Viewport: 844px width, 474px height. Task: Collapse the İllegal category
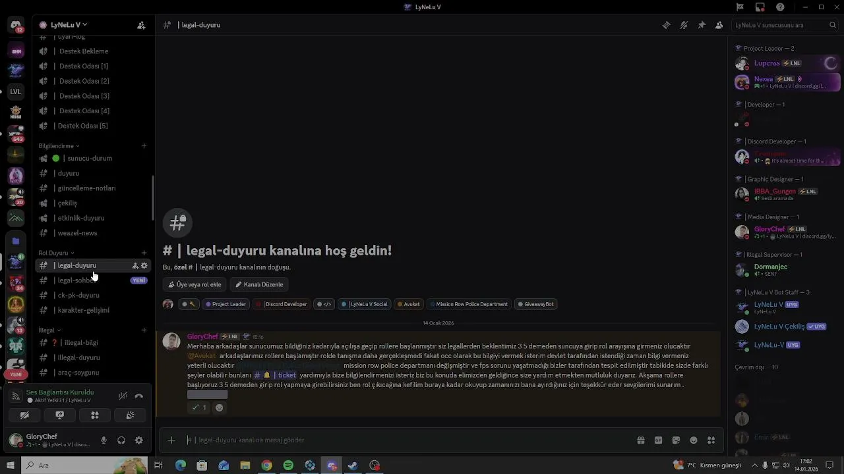coord(49,330)
